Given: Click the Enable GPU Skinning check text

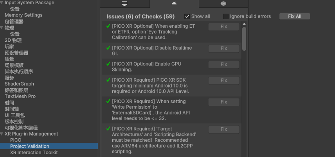Looking at the screenshot, I should (146, 67).
